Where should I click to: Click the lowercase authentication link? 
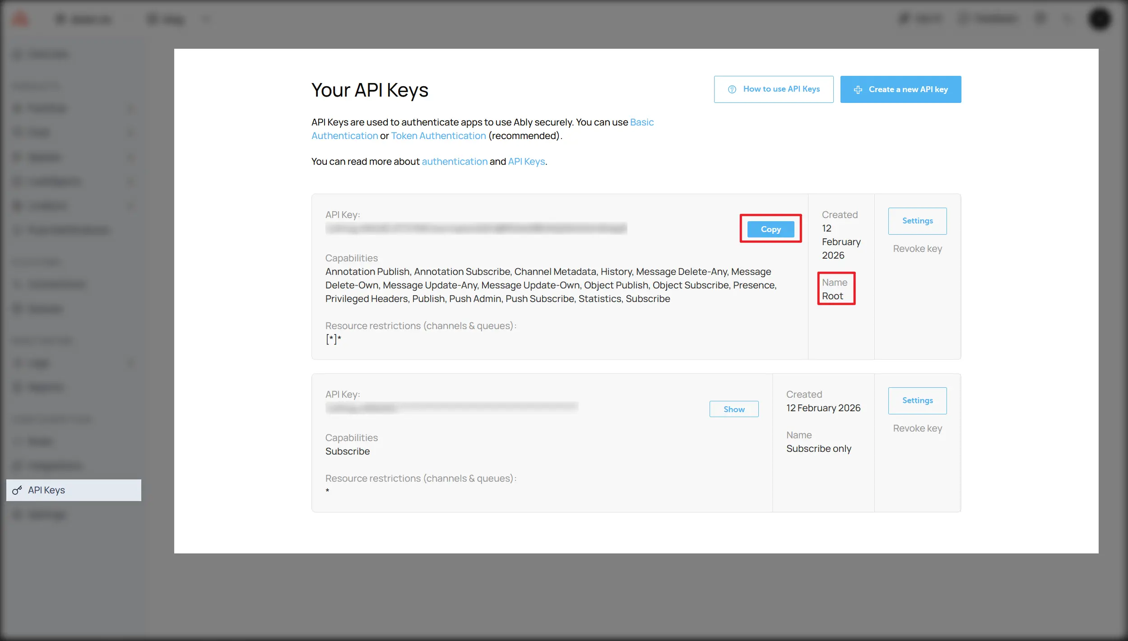point(454,162)
